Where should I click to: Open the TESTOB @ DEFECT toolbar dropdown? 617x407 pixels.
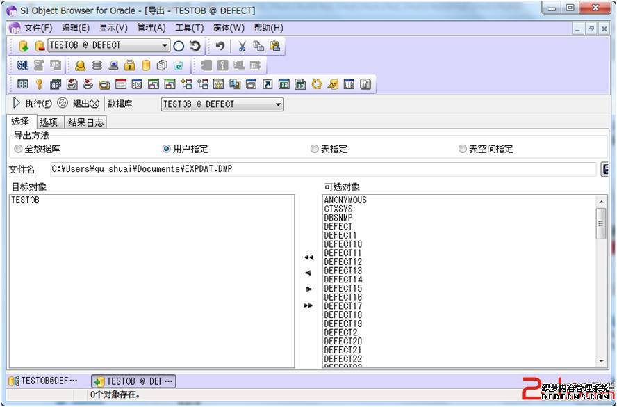pos(165,46)
